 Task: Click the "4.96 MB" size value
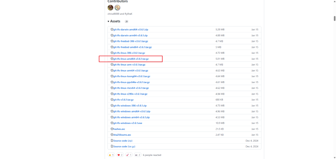220,111
